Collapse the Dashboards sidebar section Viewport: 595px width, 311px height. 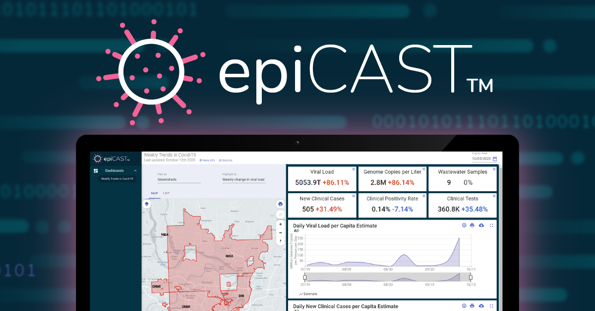(135, 171)
